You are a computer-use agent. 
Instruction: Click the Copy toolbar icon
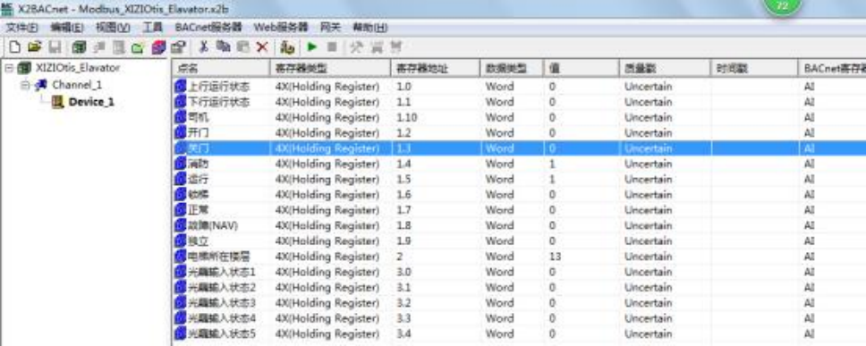223,47
